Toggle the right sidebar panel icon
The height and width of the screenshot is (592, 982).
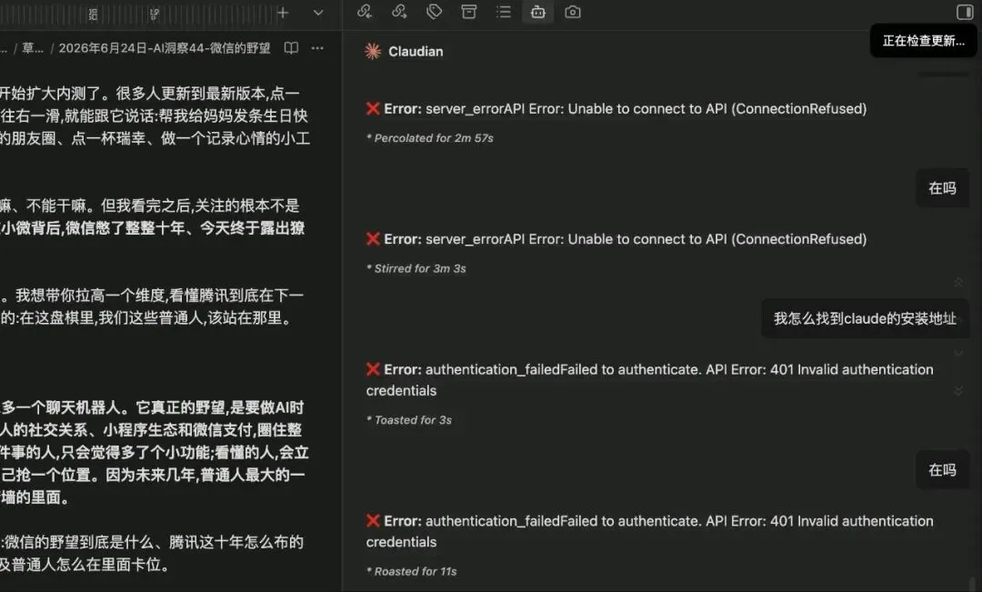click(x=965, y=12)
